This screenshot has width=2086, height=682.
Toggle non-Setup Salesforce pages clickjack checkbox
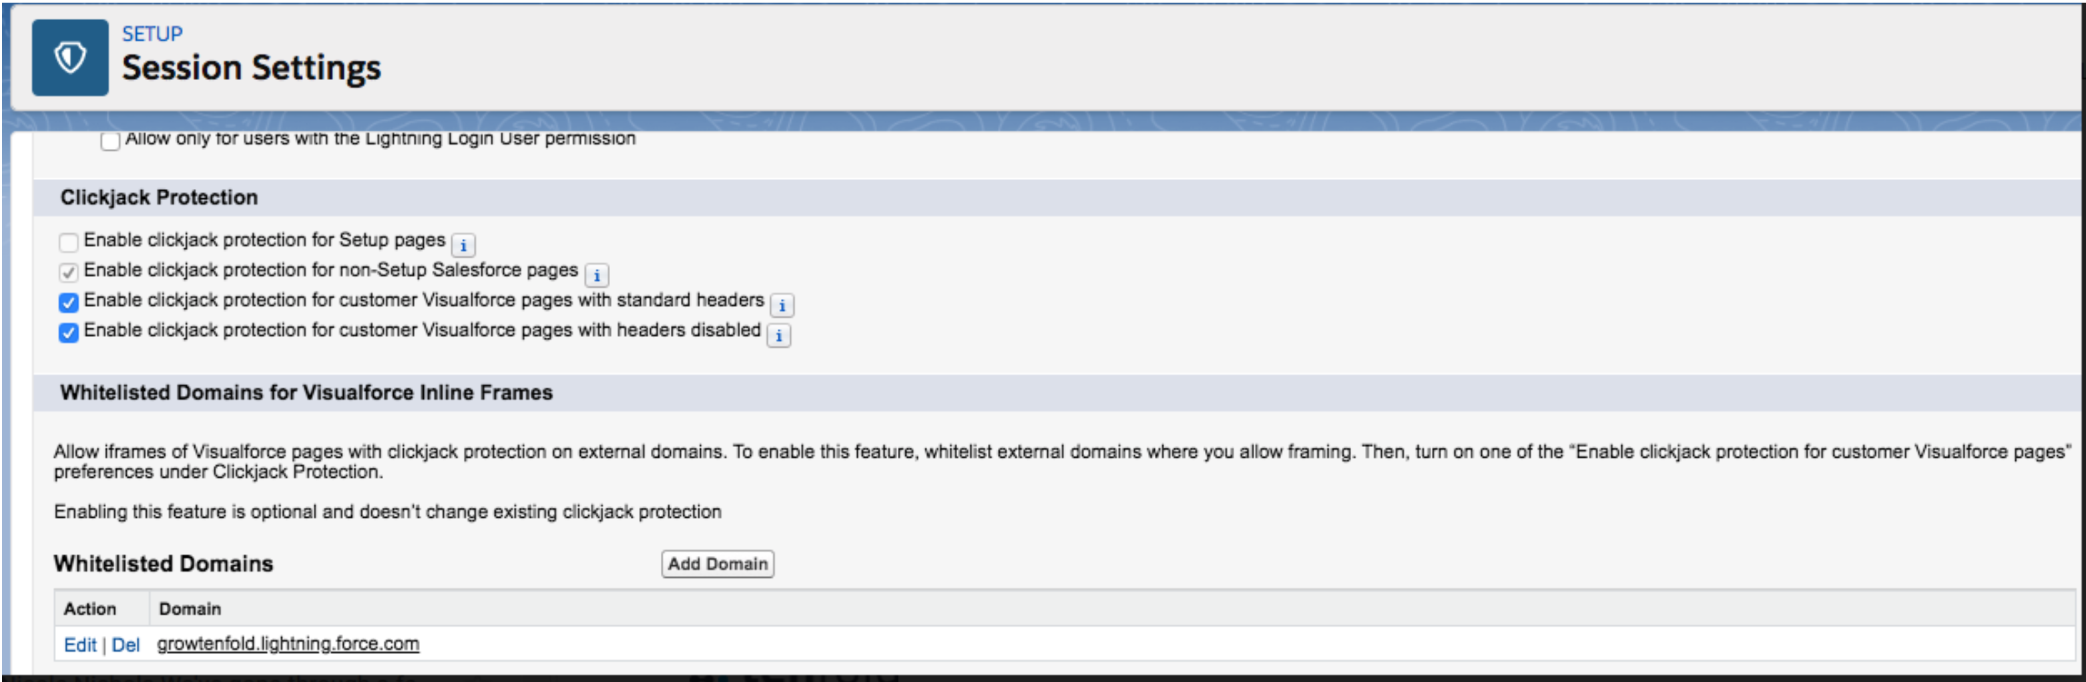click(69, 272)
